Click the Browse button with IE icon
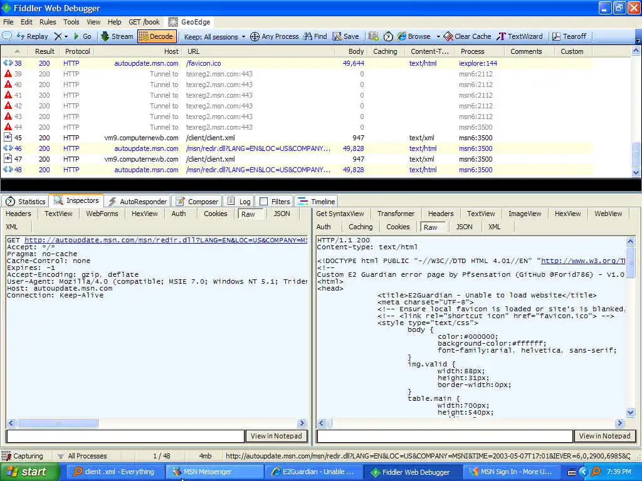The image size is (642, 481). [414, 36]
